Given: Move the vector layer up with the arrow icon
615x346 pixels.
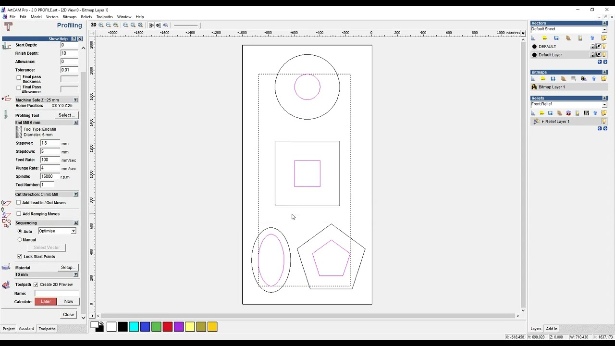Looking at the screenshot, I should pyautogui.click(x=600, y=62).
